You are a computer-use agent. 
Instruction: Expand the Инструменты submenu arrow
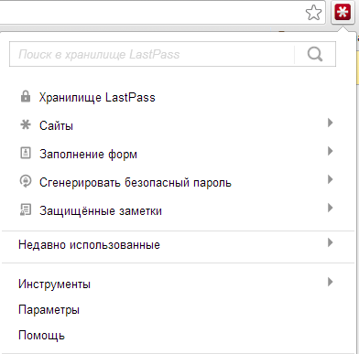click(x=330, y=282)
